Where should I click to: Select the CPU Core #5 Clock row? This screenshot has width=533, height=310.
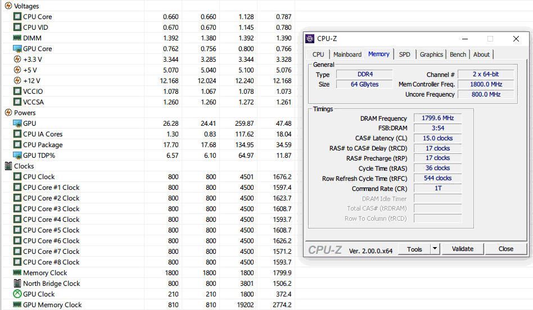[148, 230]
